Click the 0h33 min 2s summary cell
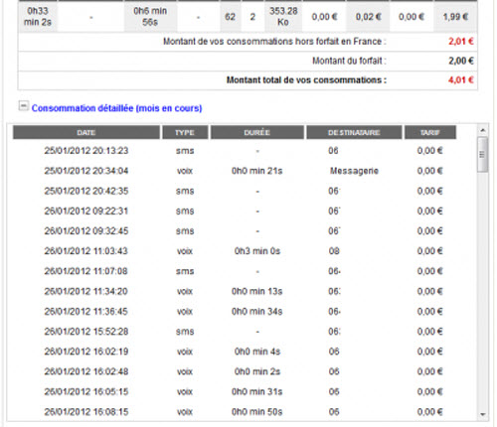The width and height of the screenshot is (497, 427). [x=38, y=17]
